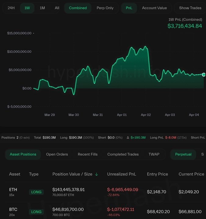Select the 1W time range
Image resolution: width=206 pixels, height=219 pixels.
[27, 8]
